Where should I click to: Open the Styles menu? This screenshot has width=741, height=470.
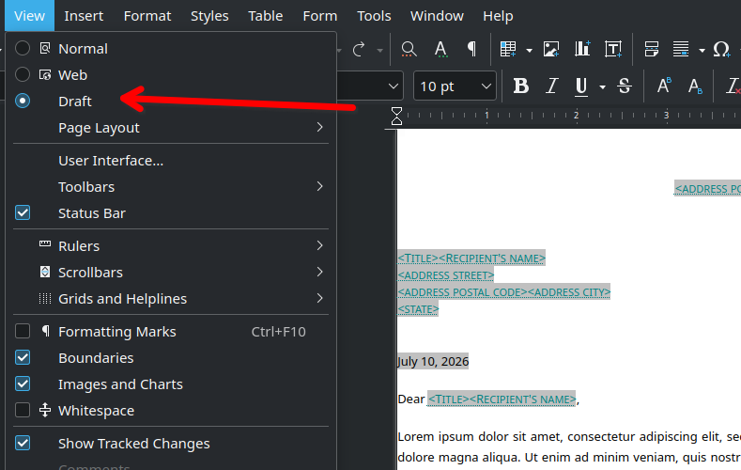click(209, 16)
